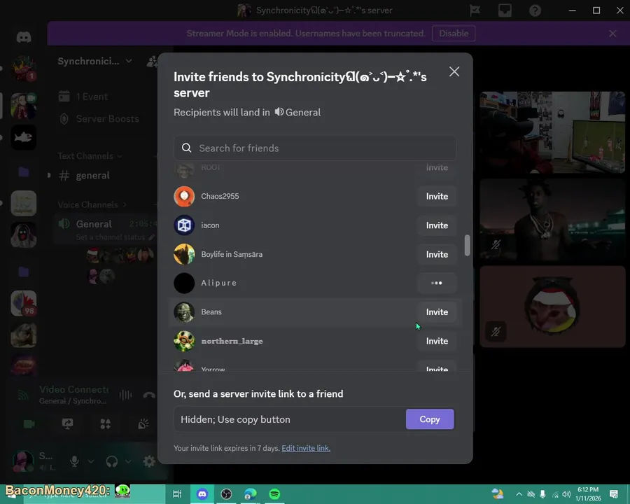Open the soundboard button
Image resolution: width=630 pixels, height=504 pixels.
point(143,423)
